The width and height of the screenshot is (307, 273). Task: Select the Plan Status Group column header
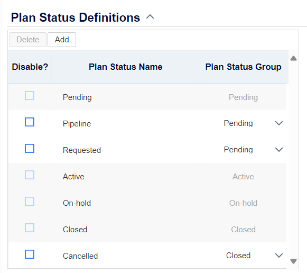(244, 67)
